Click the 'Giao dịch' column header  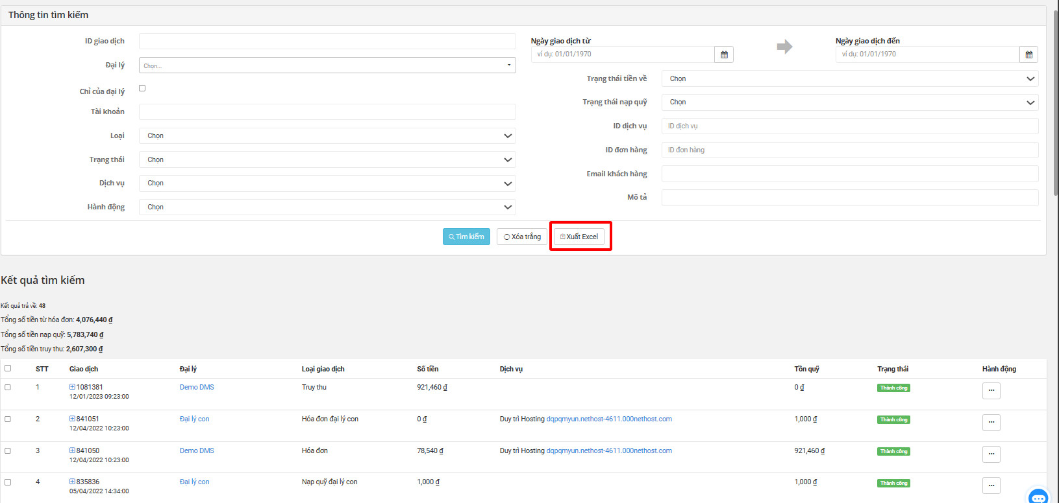[x=84, y=369]
